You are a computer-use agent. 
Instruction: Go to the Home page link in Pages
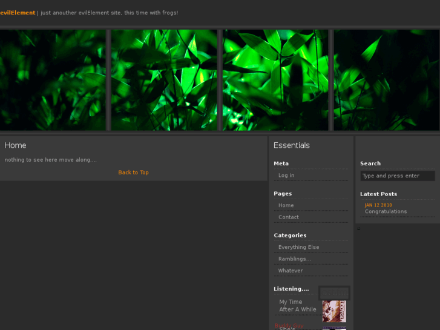click(286, 205)
